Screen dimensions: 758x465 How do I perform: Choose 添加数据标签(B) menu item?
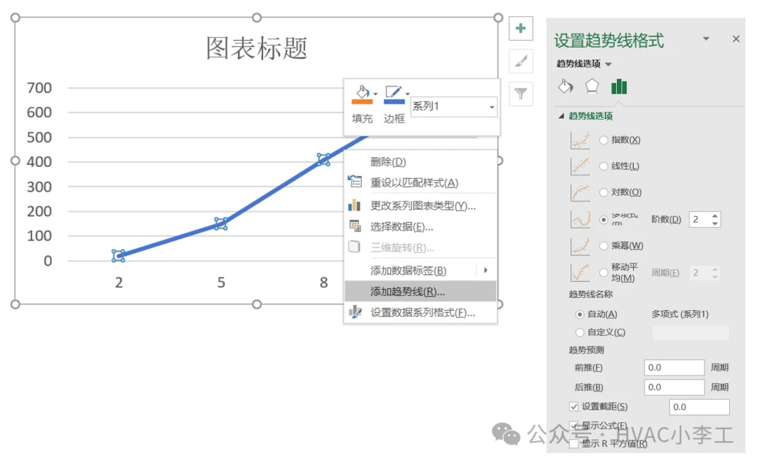coord(420,271)
